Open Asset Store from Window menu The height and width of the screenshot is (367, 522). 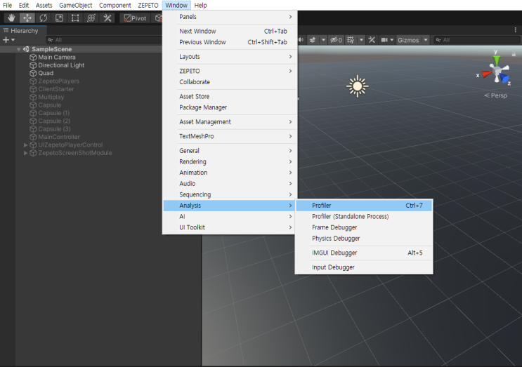(x=230, y=96)
